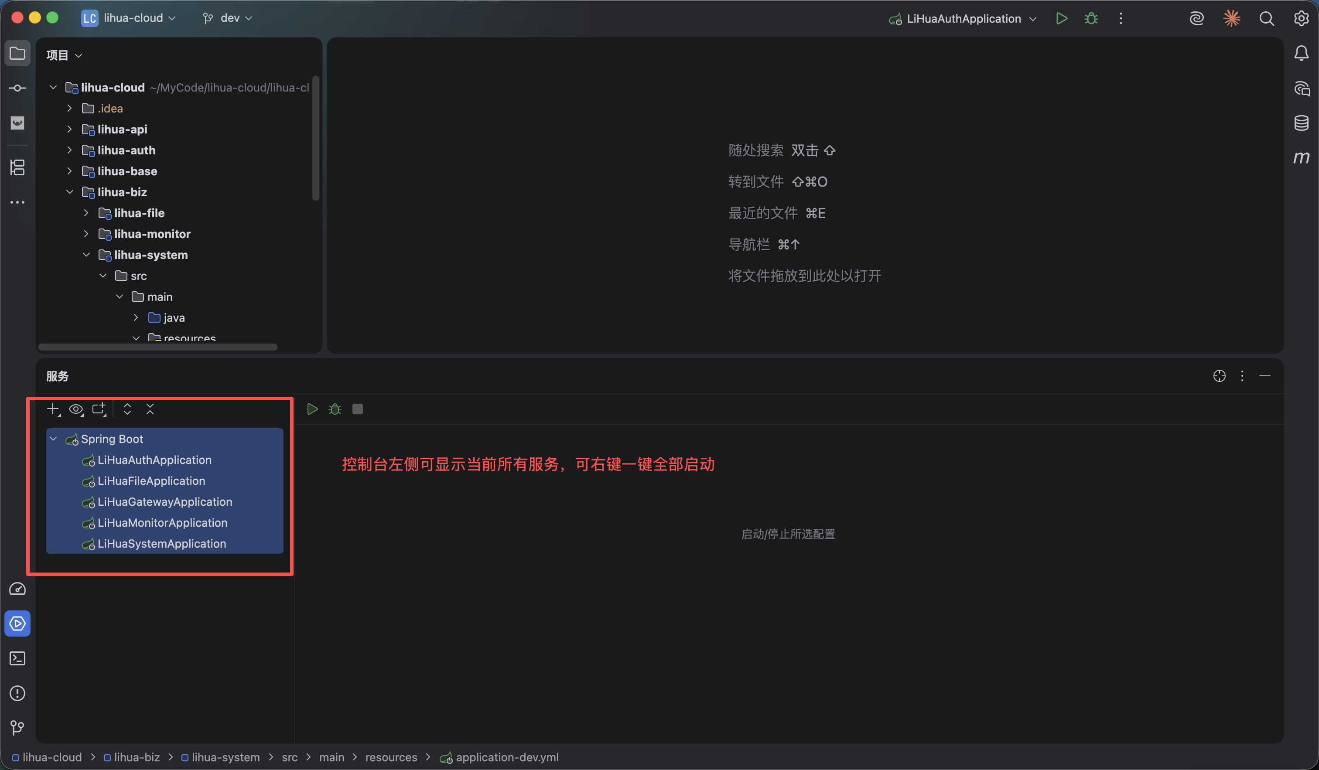Open the Structure tool window icon

click(x=17, y=167)
